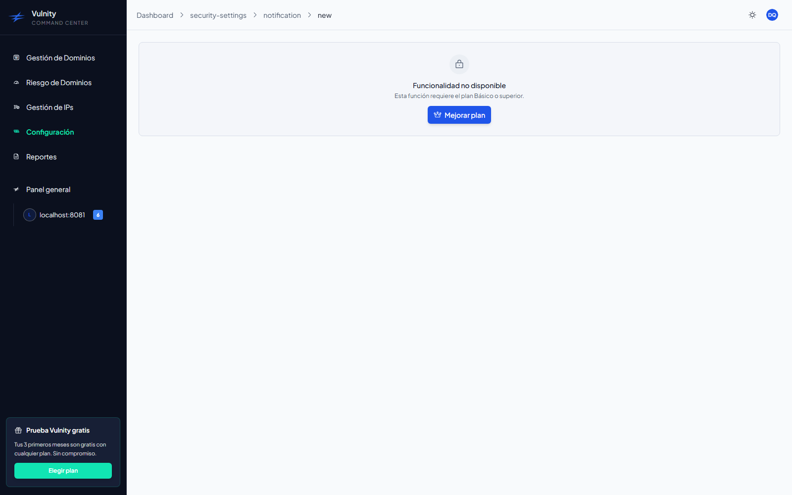Screen dimensions: 792x495
Task: Click the Riesgo de Dominios sidebar icon
Action: 16,83
